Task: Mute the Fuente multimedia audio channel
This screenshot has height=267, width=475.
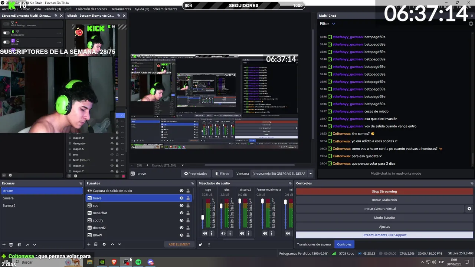Action: pos(265,233)
